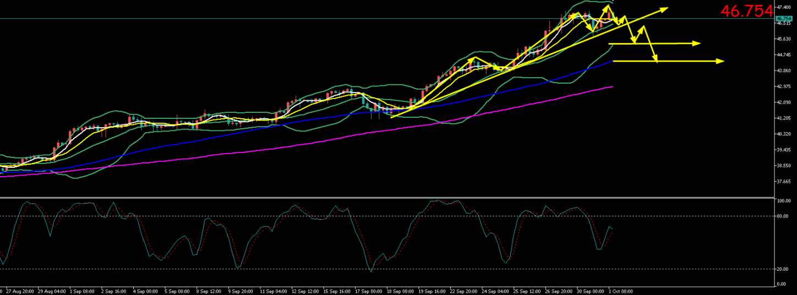
Task: Select the right end of the magenta moving average
Action: (x=612, y=86)
